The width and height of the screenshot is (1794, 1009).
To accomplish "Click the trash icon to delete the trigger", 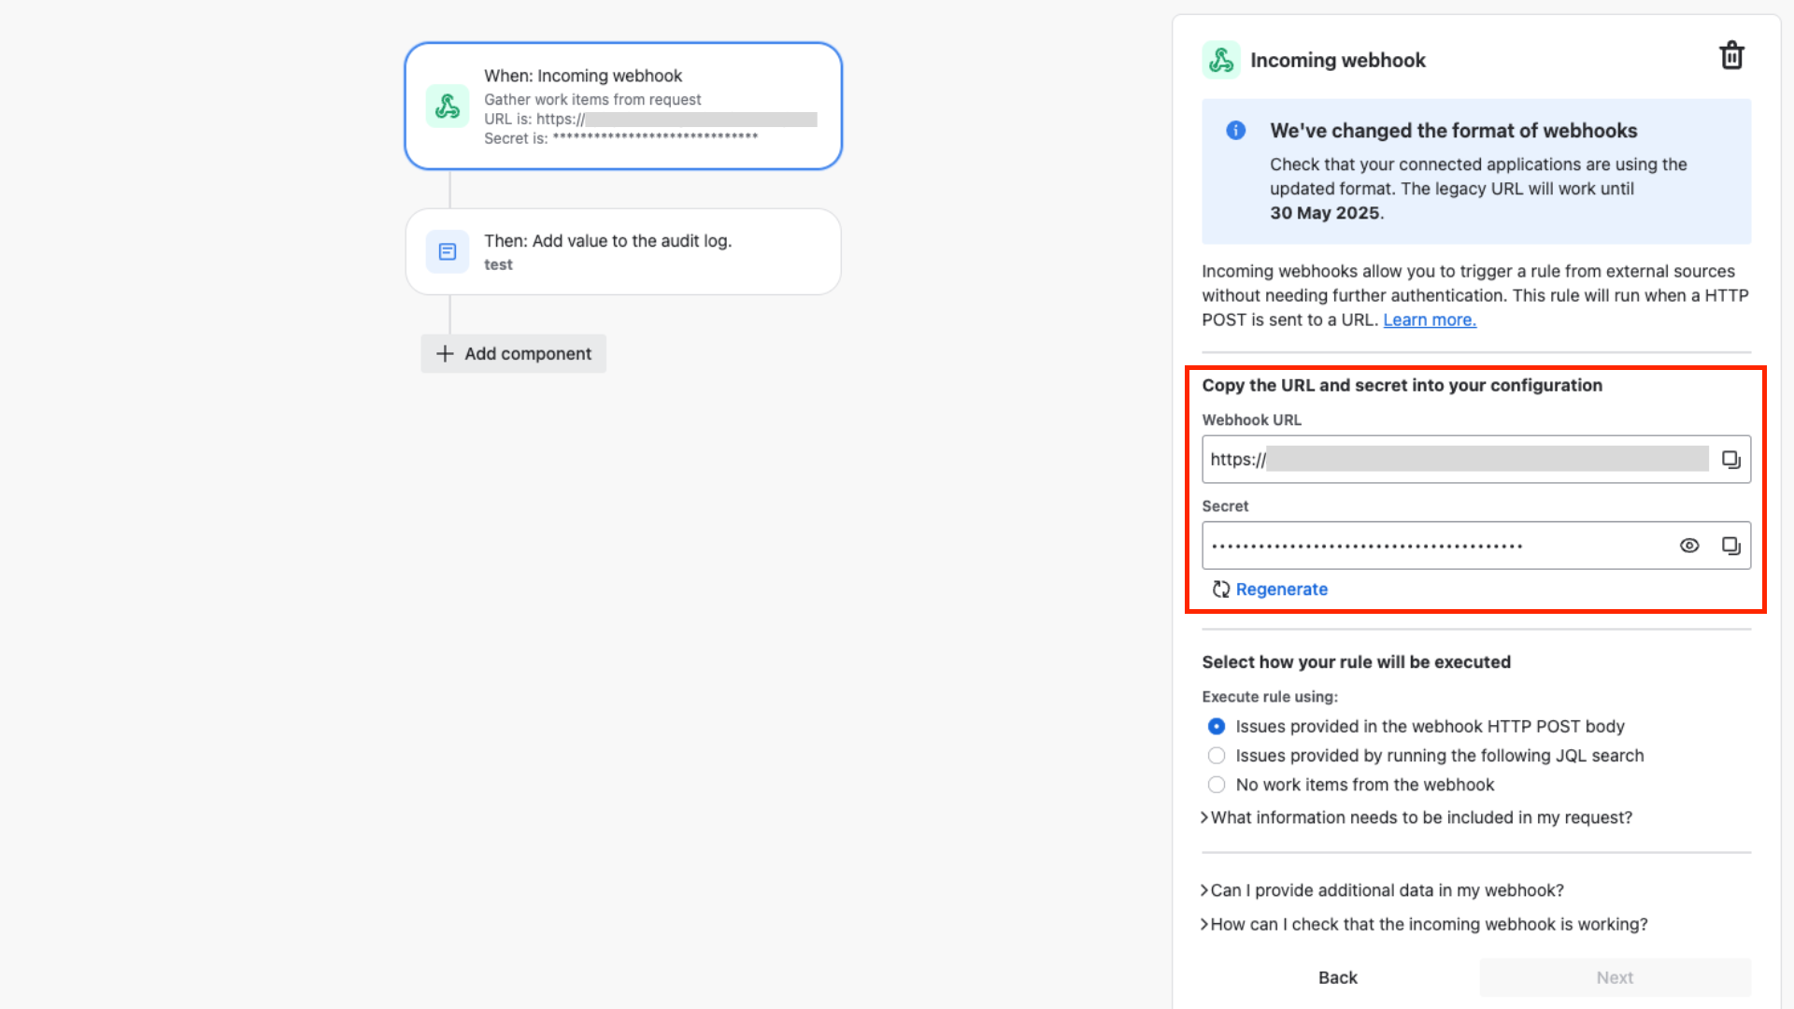I will coord(1731,56).
